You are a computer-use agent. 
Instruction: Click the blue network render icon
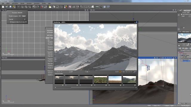click(x=108, y=7)
